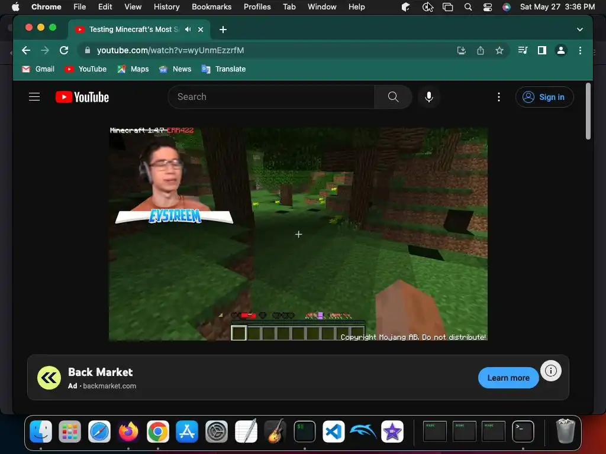
Task: Open the backmarket.com ad link
Action: 109,386
